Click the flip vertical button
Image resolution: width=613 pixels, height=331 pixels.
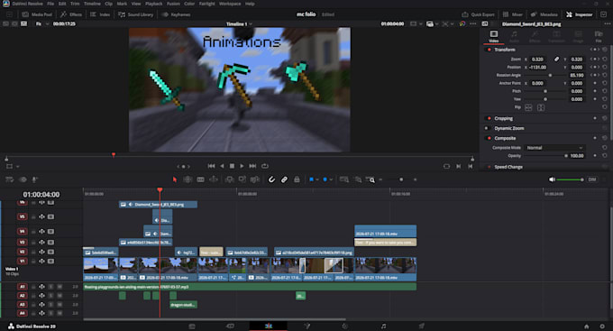pos(541,107)
